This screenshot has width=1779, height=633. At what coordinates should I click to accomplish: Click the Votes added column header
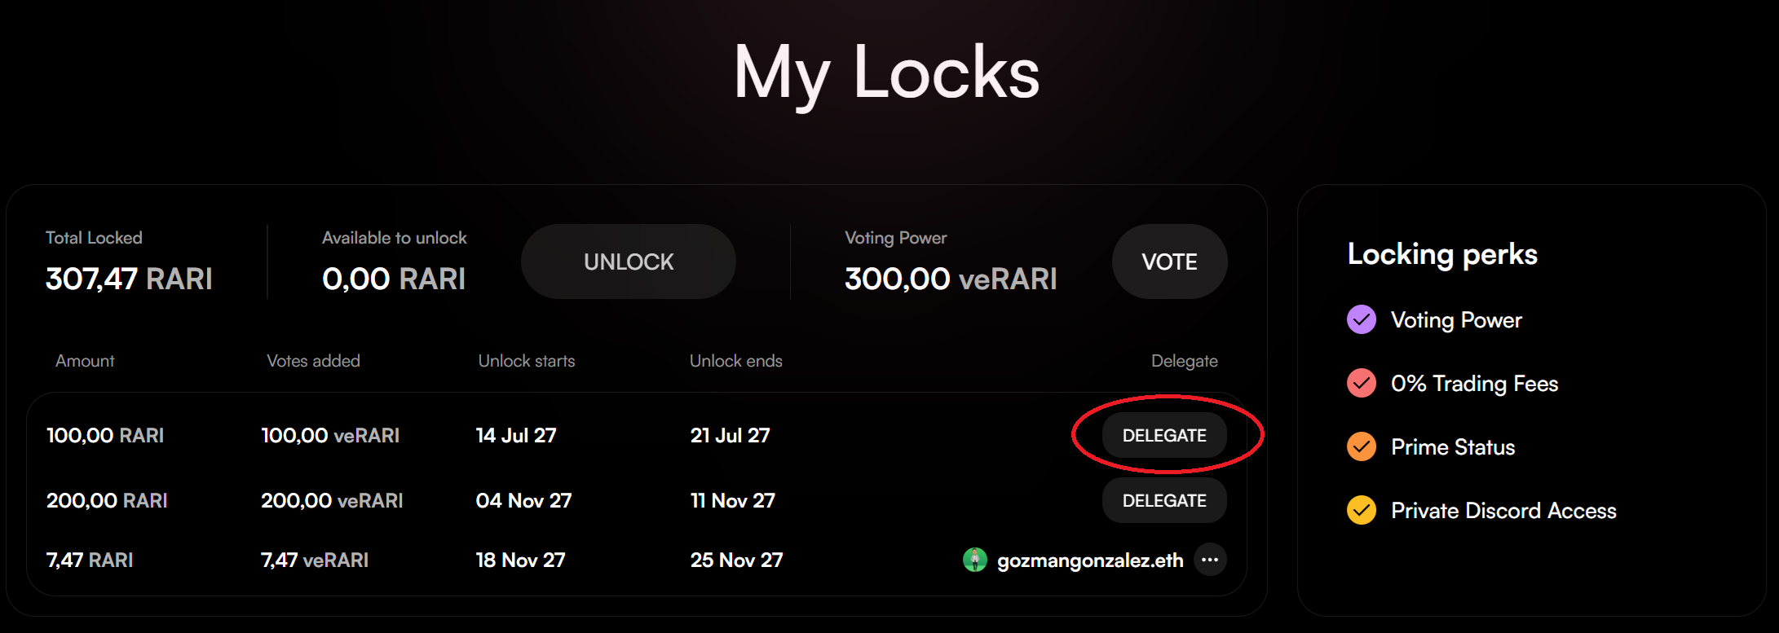click(x=313, y=361)
